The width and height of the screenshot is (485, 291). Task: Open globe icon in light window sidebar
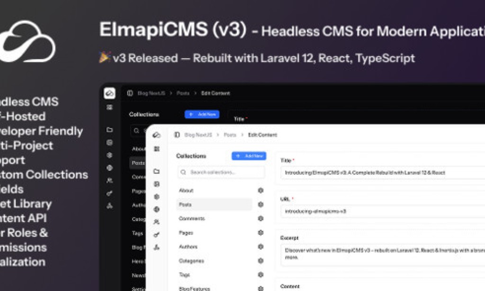coord(156,210)
